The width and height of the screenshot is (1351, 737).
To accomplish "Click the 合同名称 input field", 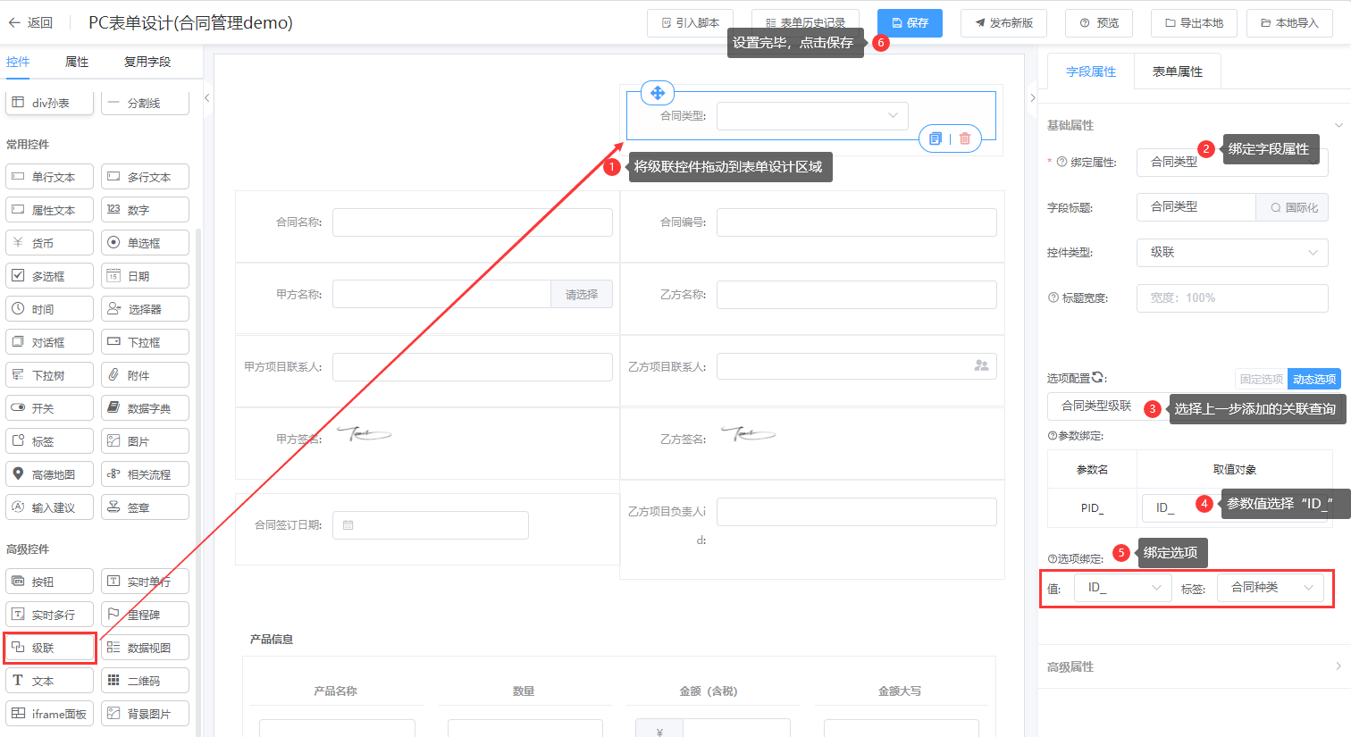I will [473, 222].
